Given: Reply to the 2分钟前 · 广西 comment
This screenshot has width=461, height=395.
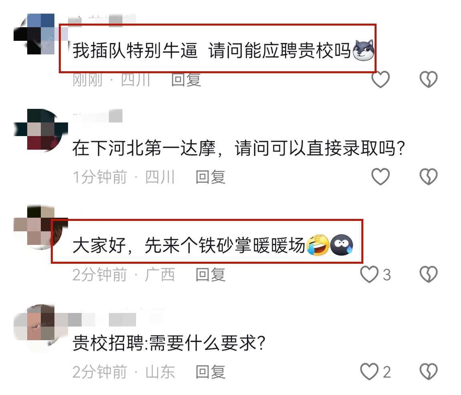Looking at the screenshot, I should point(210,275).
